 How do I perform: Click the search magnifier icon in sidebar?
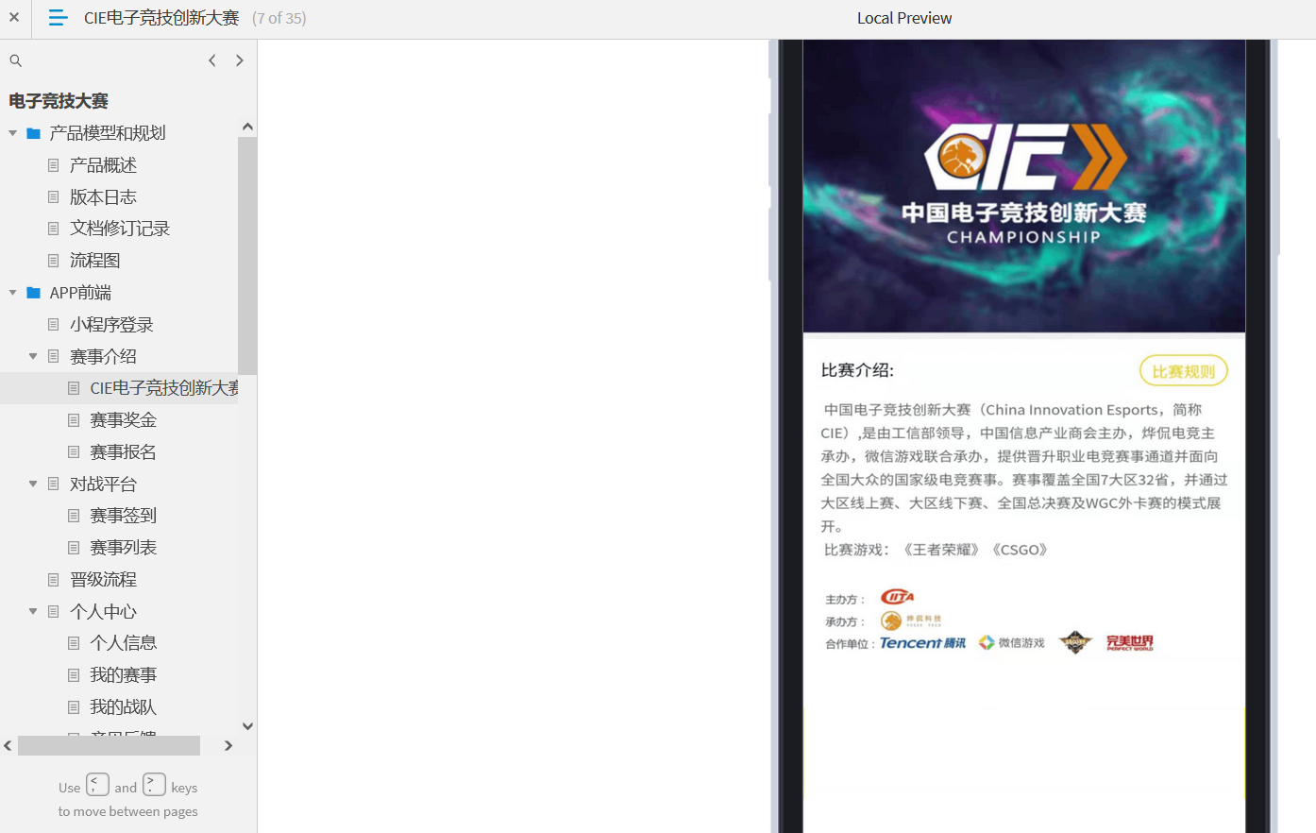(15, 60)
